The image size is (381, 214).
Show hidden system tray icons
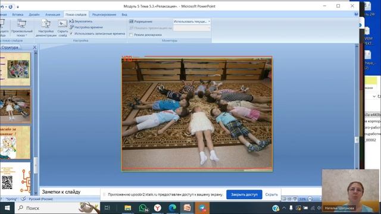(x=284, y=208)
